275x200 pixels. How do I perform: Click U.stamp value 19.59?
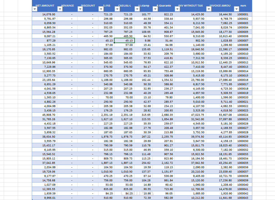tap(144, 167)
